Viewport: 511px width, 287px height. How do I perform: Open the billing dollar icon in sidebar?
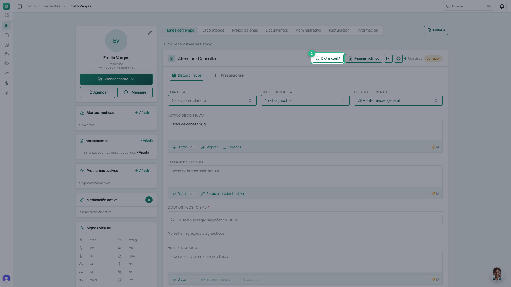[6, 83]
